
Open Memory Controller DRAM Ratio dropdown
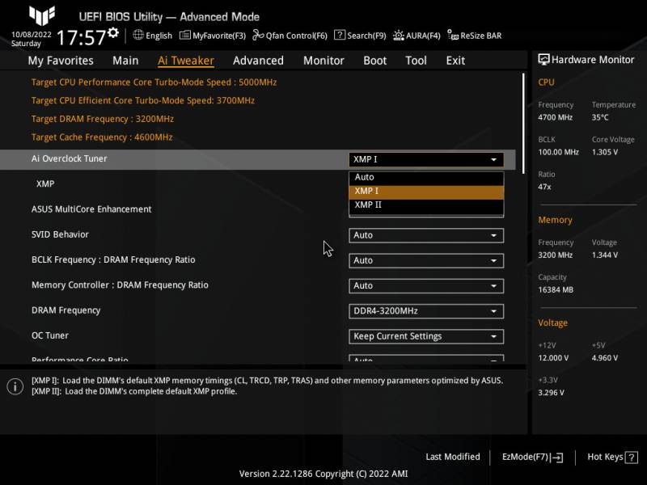(x=426, y=286)
